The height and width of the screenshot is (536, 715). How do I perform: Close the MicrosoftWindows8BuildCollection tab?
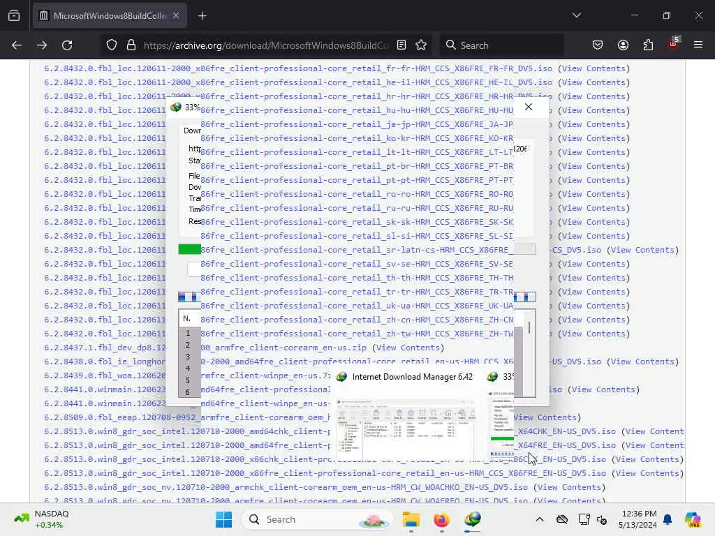176,16
